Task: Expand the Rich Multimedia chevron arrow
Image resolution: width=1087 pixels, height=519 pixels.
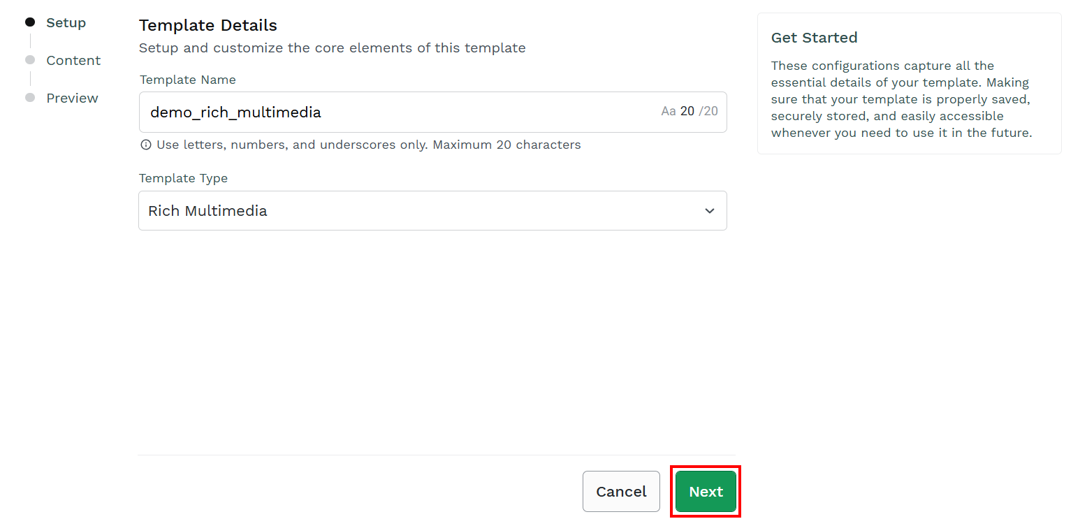Action: tap(710, 211)
